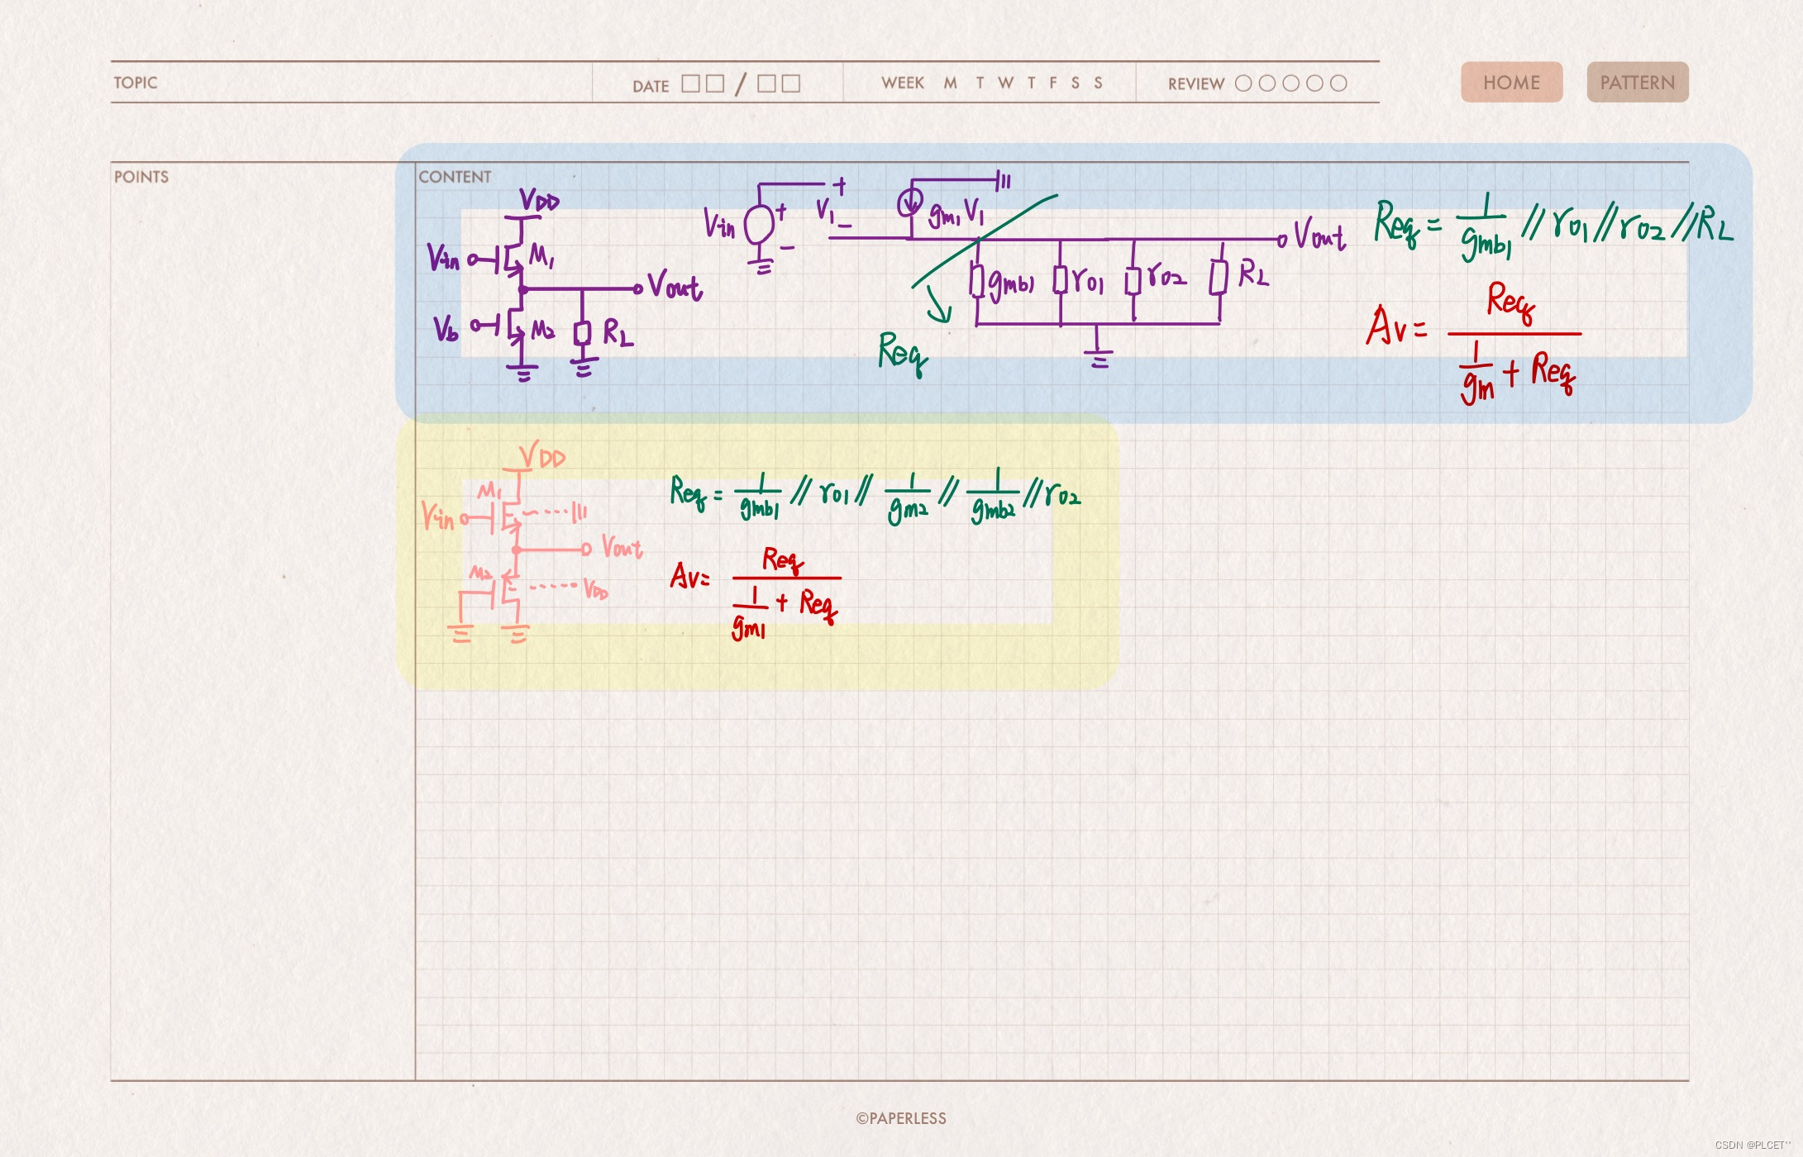1803x1157 pixels.
Task: Select the first DATE box after slash
Action: pos(766,83)
